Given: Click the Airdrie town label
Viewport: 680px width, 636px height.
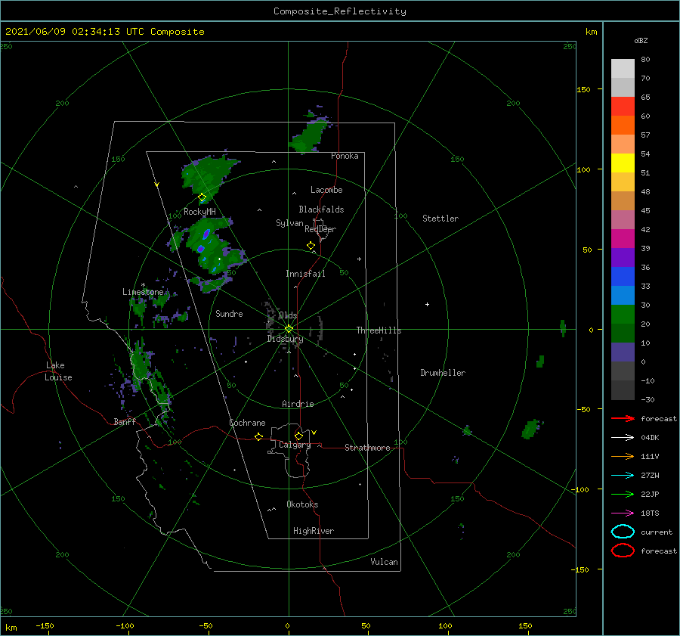Looking at the screenshot, I should pos(298,404).
